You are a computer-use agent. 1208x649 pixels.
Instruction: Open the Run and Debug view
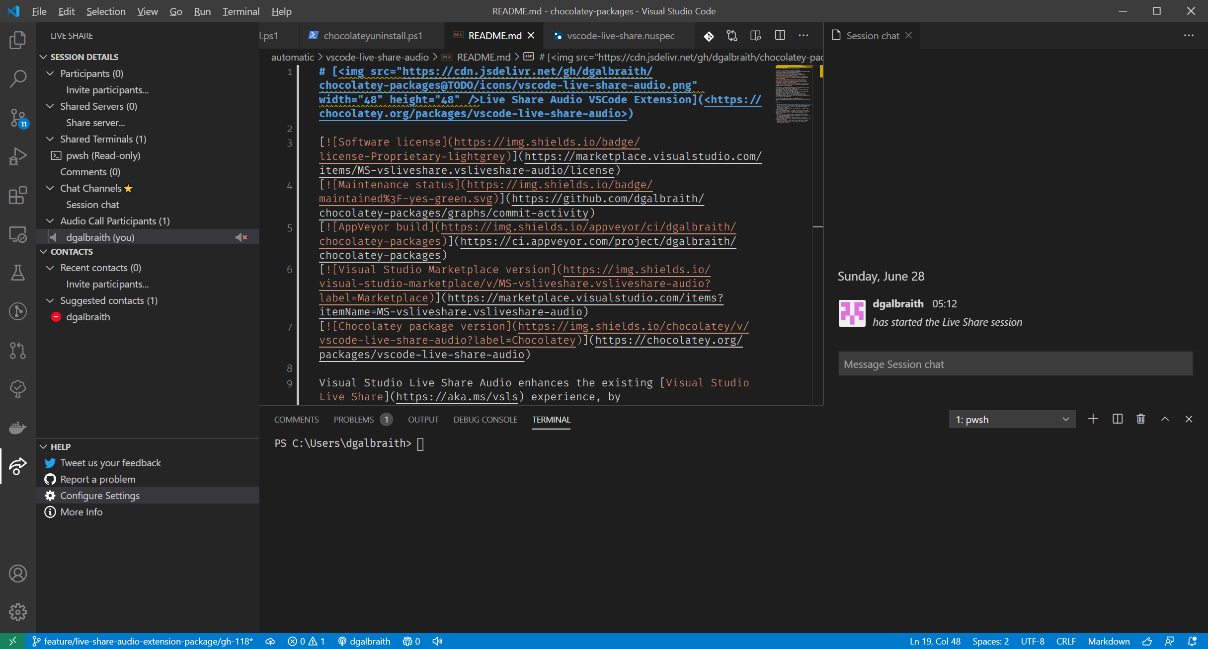click(18, 156)
